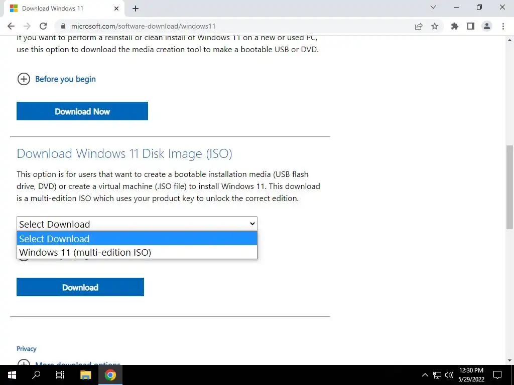The width and height of the screenshot is (514, 385).
Task: Click the blue Download button
Action: (x=80, y=287)
